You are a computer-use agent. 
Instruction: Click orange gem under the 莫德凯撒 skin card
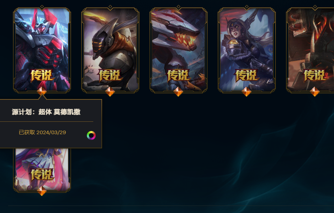42,91
